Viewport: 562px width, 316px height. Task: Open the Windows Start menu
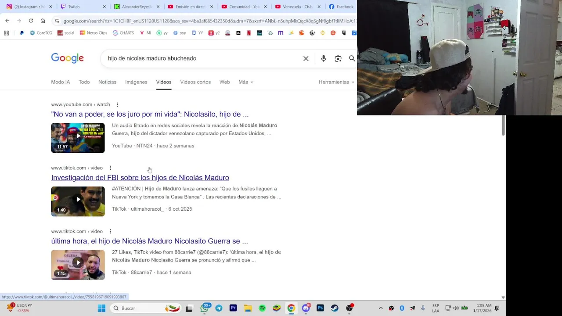(x=101, y=308)
